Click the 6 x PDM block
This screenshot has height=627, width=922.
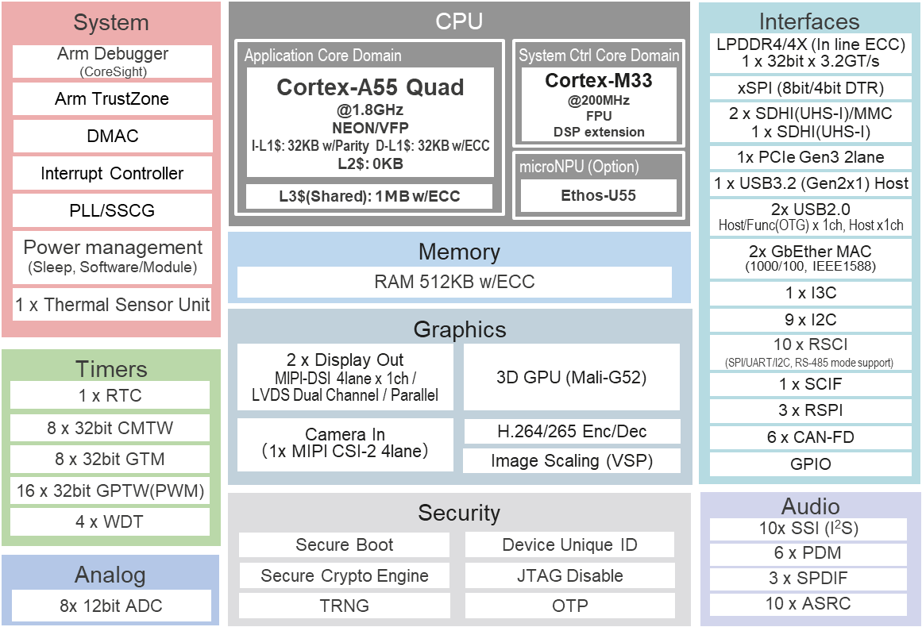808,553
